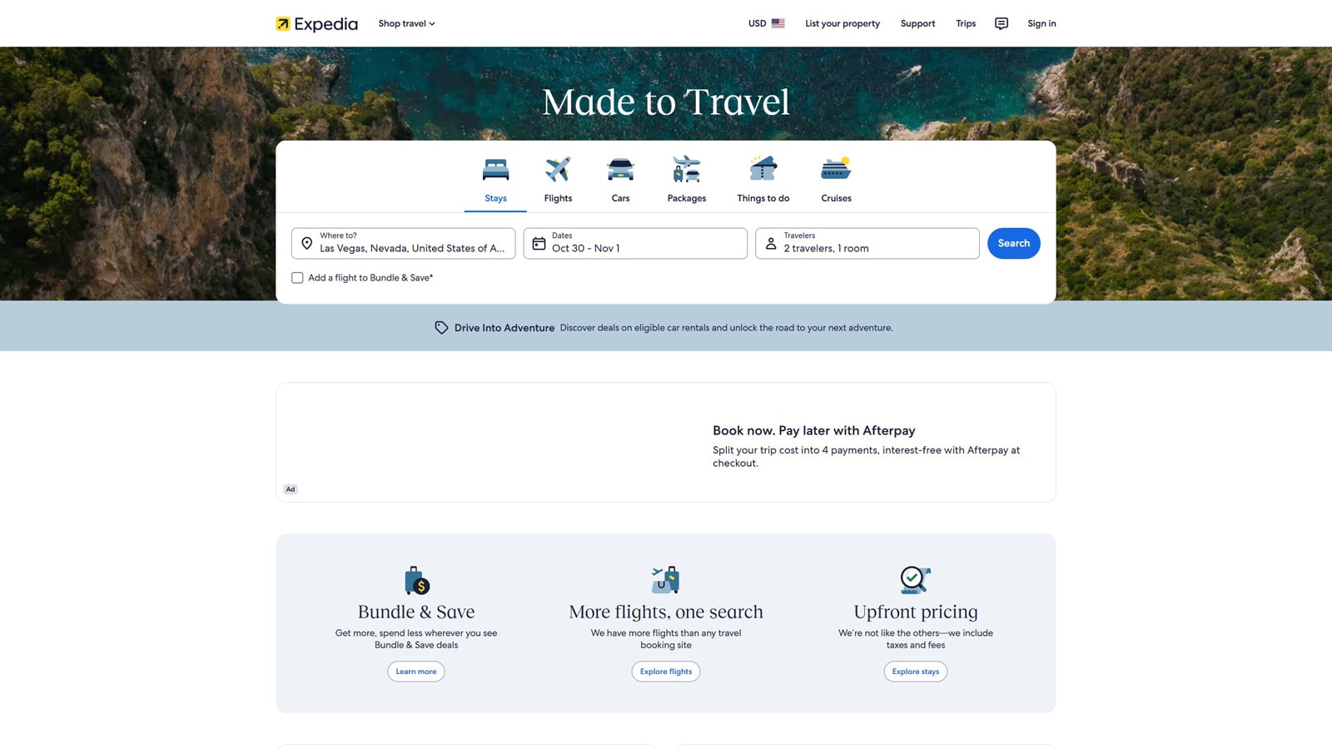Open the Travelers selector
The width and height of the screenshot is (1332, 749).
866,243
